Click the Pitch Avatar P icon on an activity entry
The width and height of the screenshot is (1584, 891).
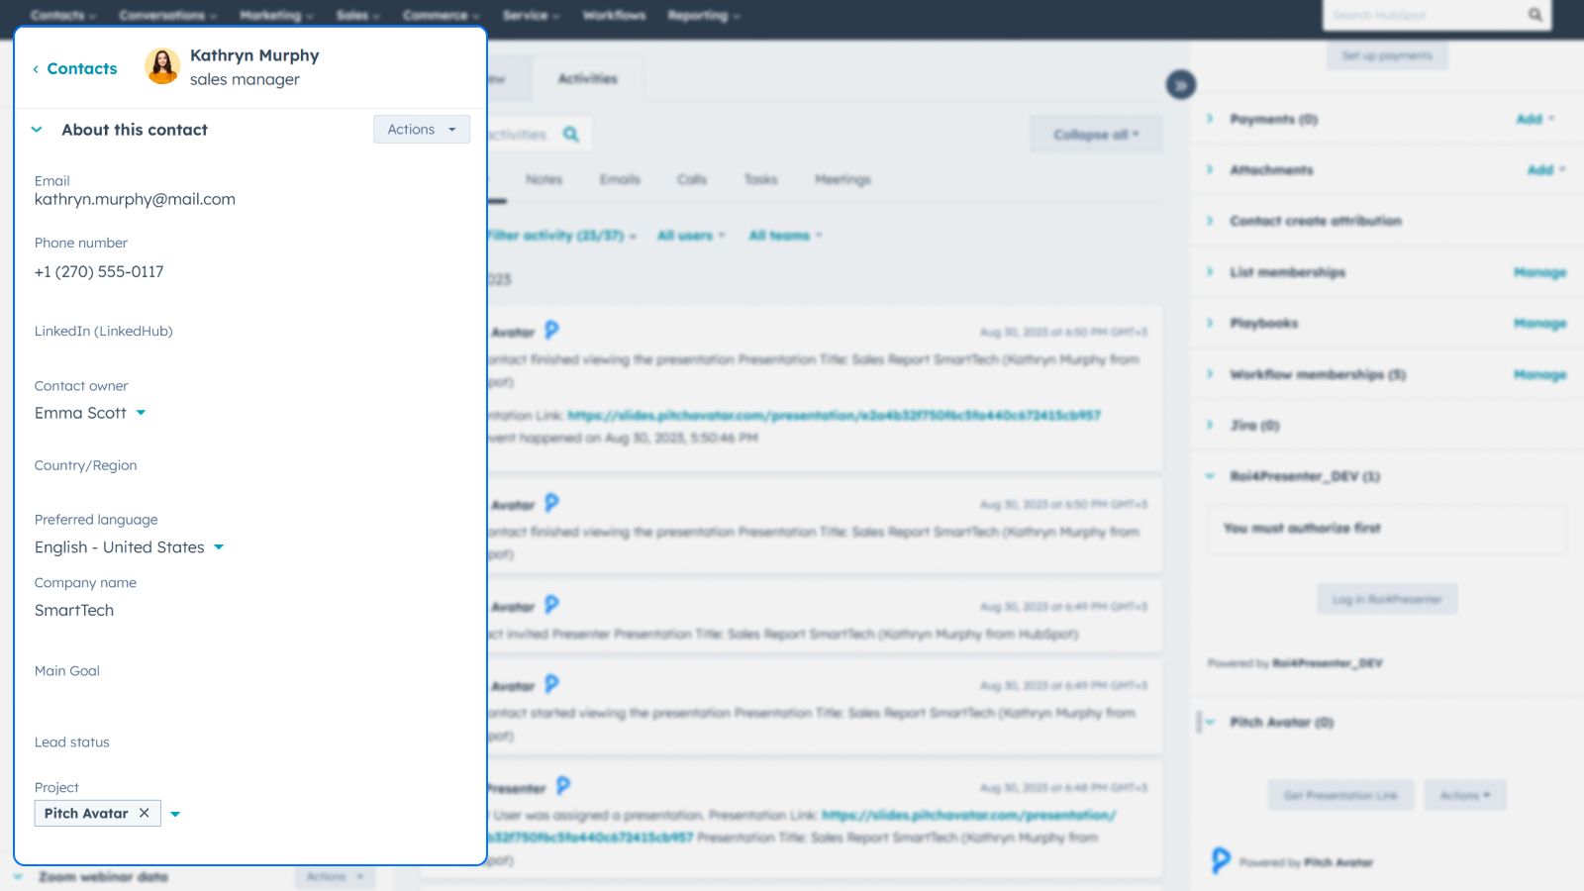pyautogui.click(x=551, y=332)
